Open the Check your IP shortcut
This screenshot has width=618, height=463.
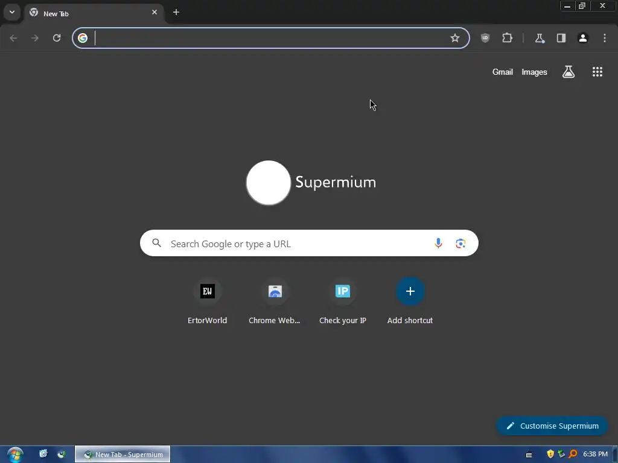click(343, 301)
